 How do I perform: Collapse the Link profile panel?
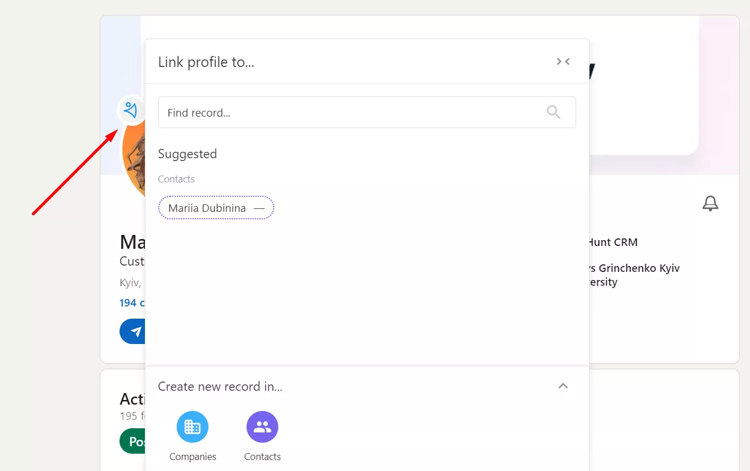pos(563,62)
